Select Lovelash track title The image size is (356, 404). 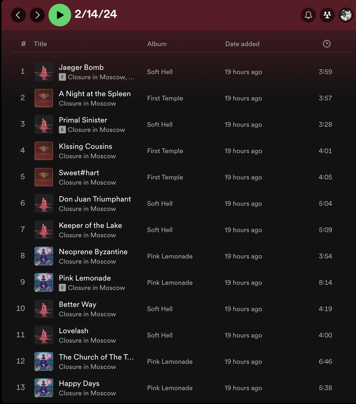pyautogui.click(x=73, y=331)
